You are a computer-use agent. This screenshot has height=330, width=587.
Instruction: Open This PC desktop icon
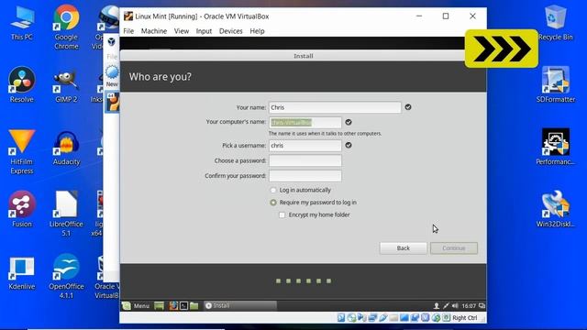22,23
